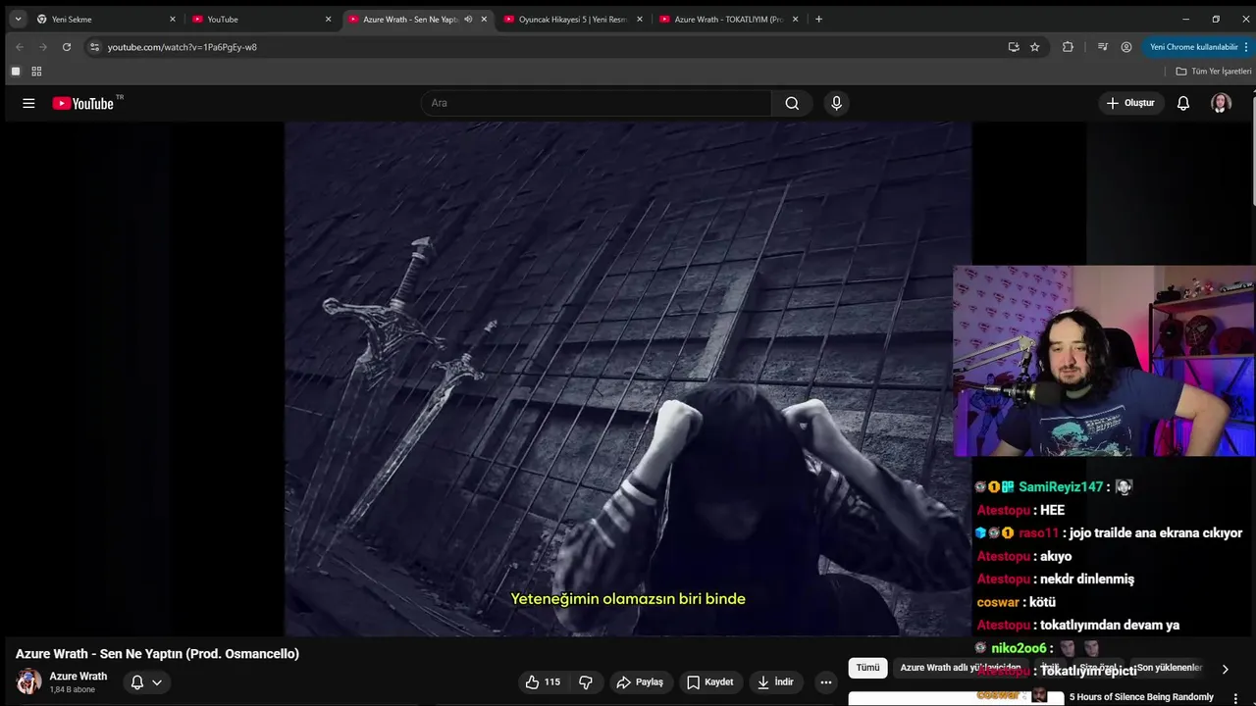The height and width of the screenshot is (706, 1256).
Task: Dislike the video
Action: [x=586, y=681]
